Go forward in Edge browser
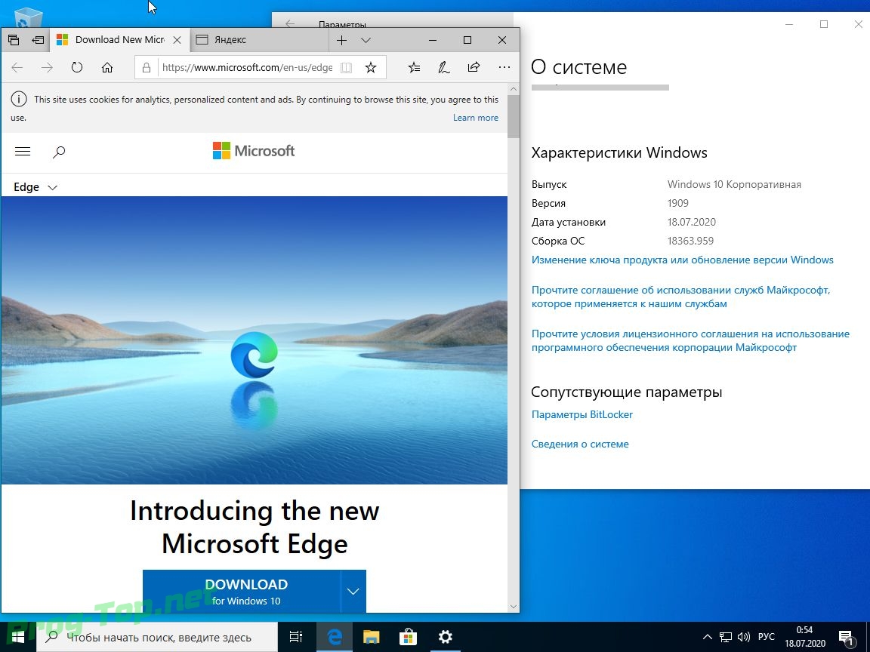The height and width of the screenshot is (652, 870). pyautogui.click(x=47, y=68)
